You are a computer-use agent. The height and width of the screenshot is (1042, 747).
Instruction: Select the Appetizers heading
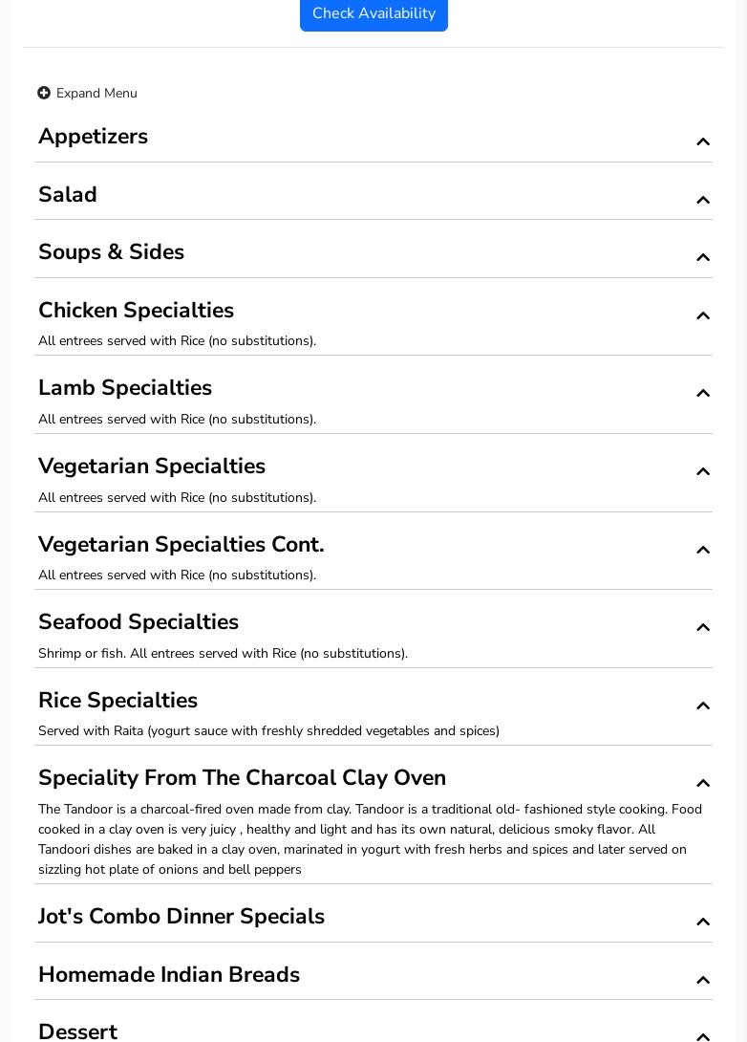(x=93, y=137)
